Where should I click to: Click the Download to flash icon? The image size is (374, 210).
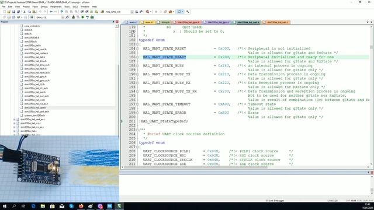32,17
